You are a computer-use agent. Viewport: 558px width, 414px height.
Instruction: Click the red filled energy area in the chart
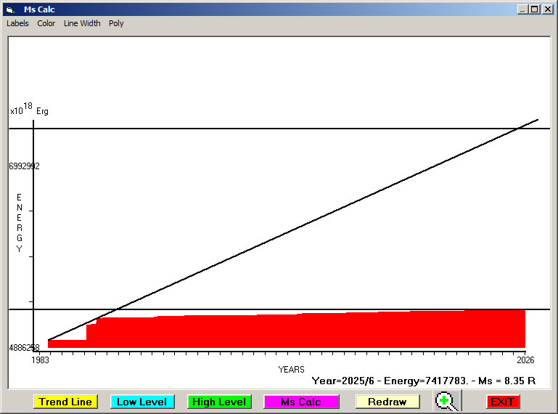tap(290, 331)
